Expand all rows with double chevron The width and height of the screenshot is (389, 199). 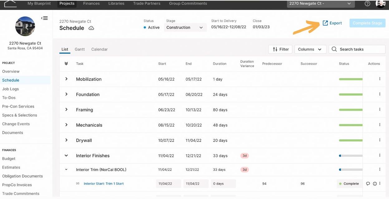pos(66,63)
